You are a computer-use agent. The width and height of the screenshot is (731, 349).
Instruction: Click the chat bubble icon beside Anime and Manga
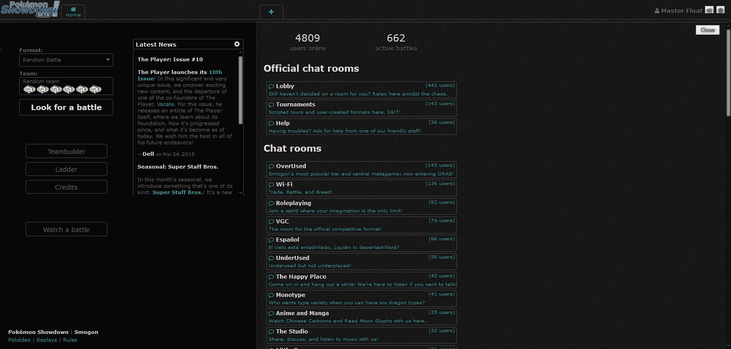click(271, 313)
